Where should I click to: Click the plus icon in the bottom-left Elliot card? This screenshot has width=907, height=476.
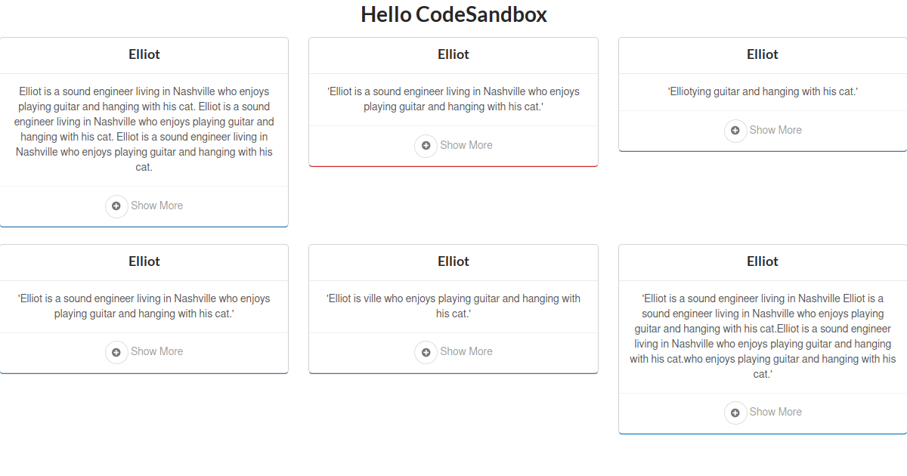(116, 352)
